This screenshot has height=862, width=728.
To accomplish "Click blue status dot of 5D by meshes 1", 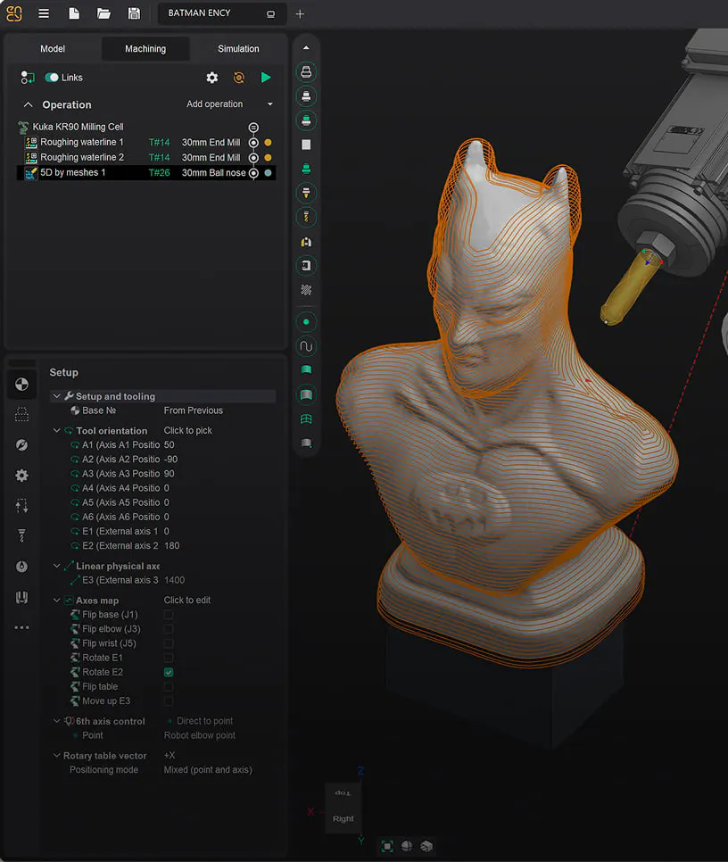I will click(269, 172).
